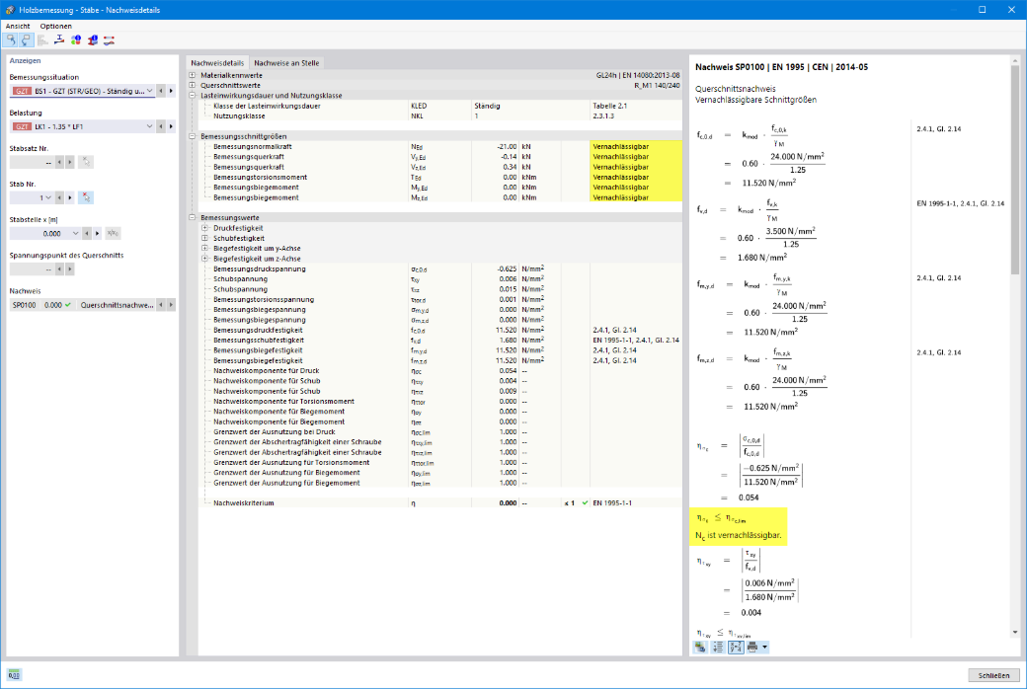Click the greyed stair-step icon in the toolbar
1027x689 pixels.
point(43,40)
